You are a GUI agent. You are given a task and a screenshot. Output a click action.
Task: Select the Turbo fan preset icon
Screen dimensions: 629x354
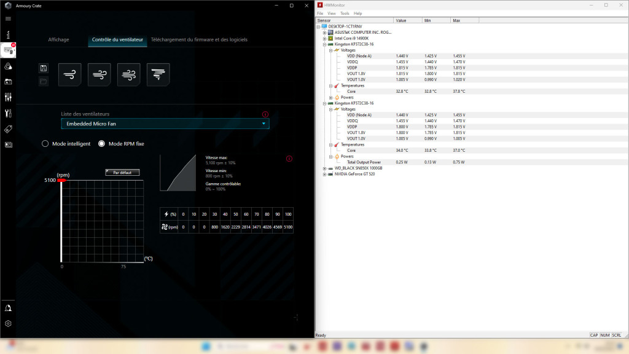pos(128,74)
